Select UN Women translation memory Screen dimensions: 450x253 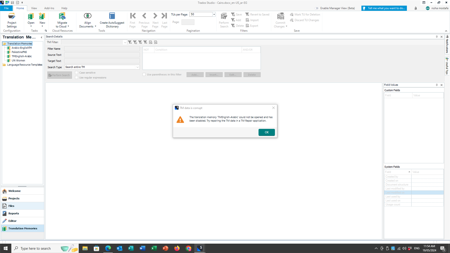point(18,60)
